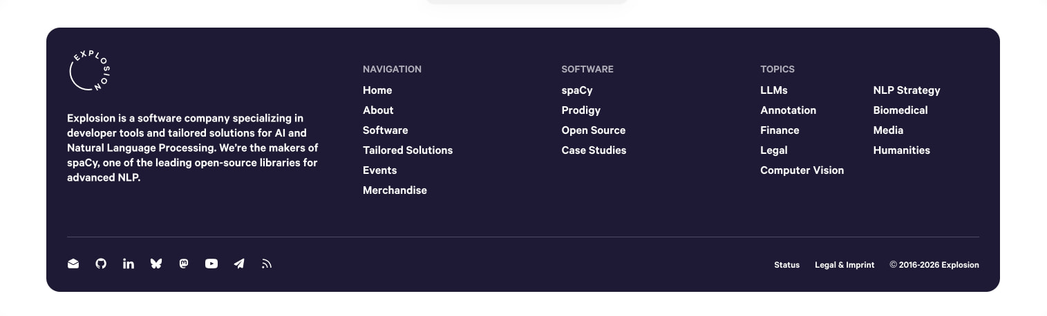Open the Open Source link
This screenshot has height=316, width=1047.
594,130
